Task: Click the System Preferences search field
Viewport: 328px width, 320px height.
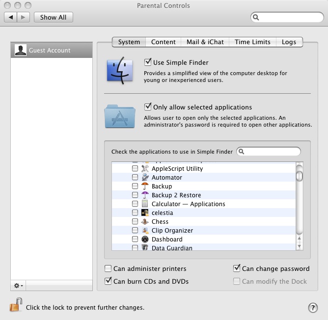Action: tap(287, 17)
